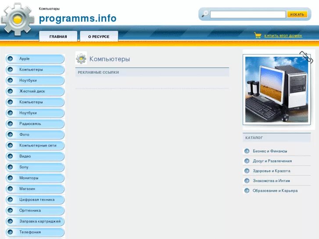Image resolution: width=319 pixels, height=239 pixels.
Task: Open the ГЛАВНАЯ tab
Action: 58,36
